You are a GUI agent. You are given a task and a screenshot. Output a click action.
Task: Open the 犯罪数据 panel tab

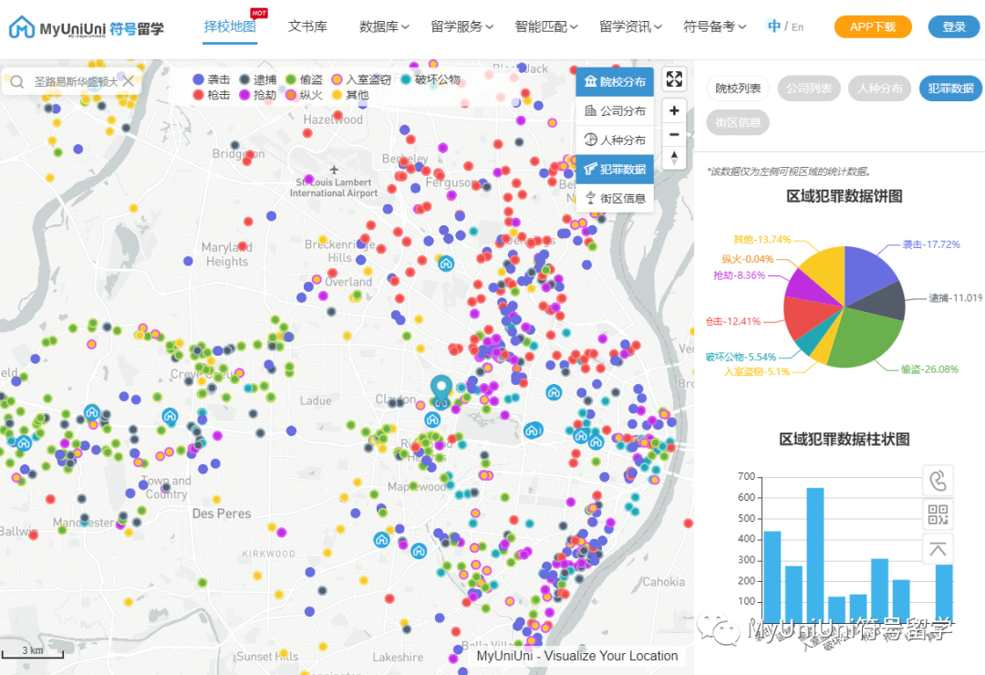point(950,88)
